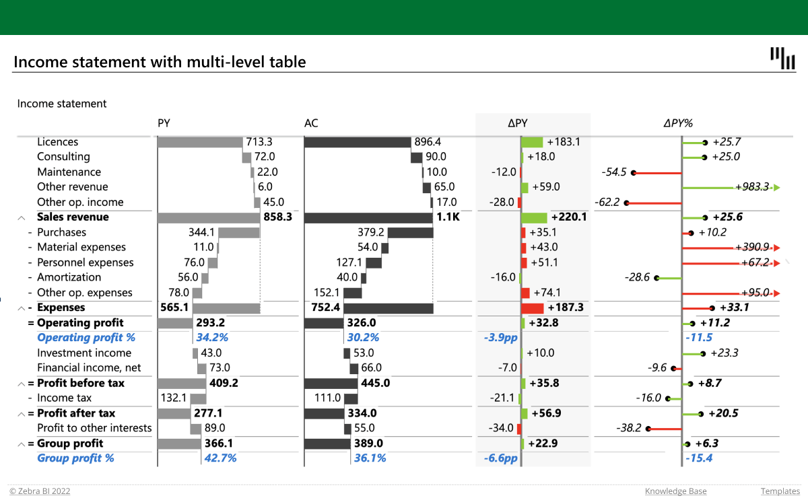Click the Licences row label

(57, 142)
